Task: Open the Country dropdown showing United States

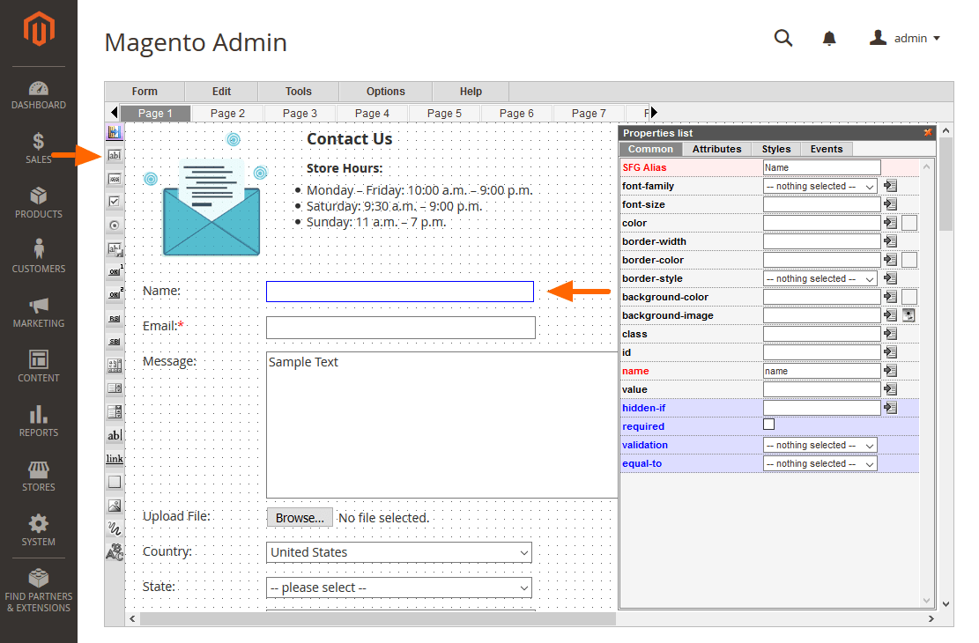Action: (399, 552)
